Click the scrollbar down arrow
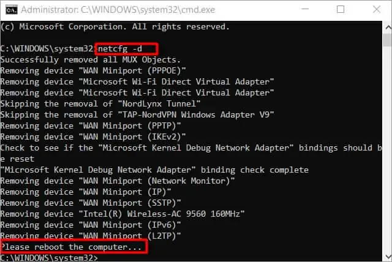This screenshot has width=392, height=262. pos(388,256)
